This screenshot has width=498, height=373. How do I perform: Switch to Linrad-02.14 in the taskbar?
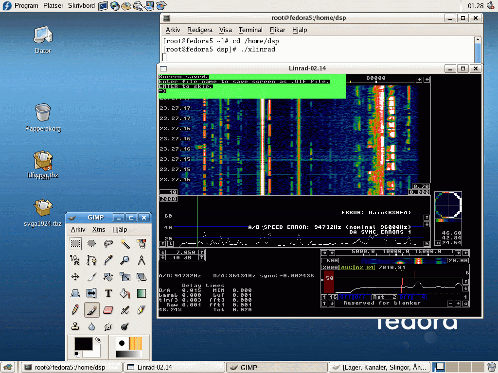174,367
